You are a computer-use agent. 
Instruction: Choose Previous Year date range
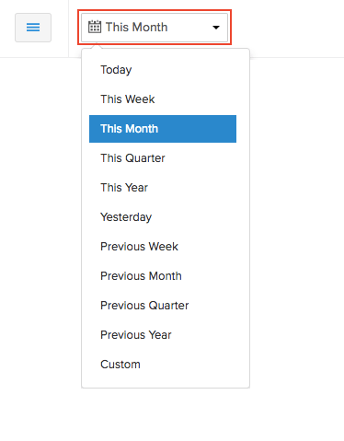pyautogui.click(x=163, y=335)
